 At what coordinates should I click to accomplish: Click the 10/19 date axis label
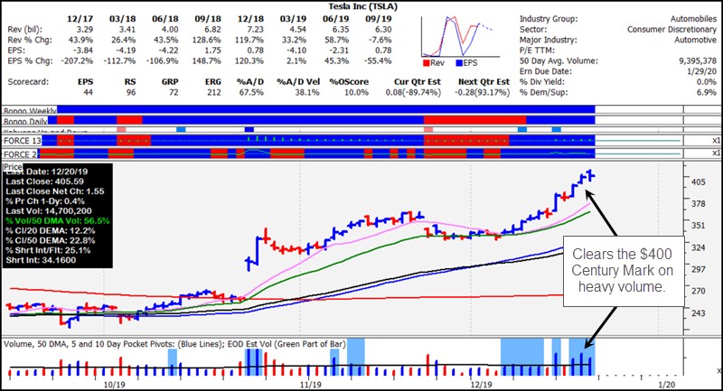tap(114, 385)
